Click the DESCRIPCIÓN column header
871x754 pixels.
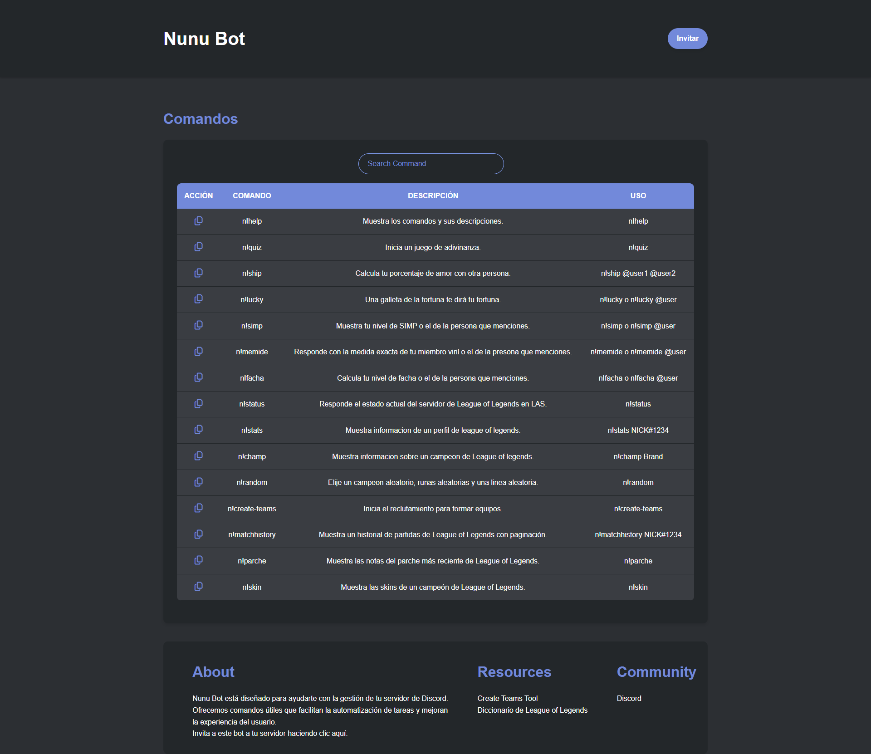(432, 196)
